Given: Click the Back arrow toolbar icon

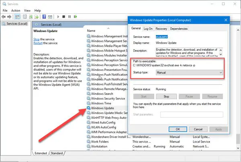Looking at the screenshot, I should coord(4,17).
